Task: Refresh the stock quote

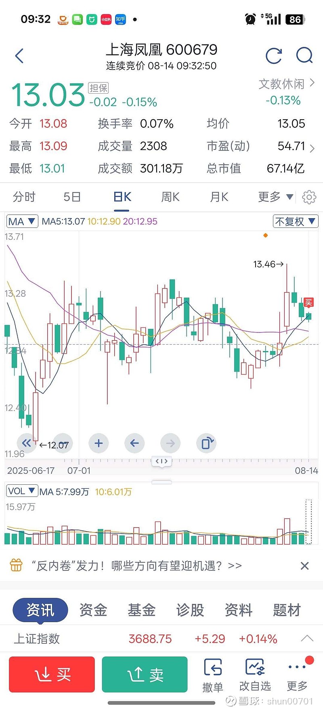Action: pyautogui.click(x=274, y=56)
